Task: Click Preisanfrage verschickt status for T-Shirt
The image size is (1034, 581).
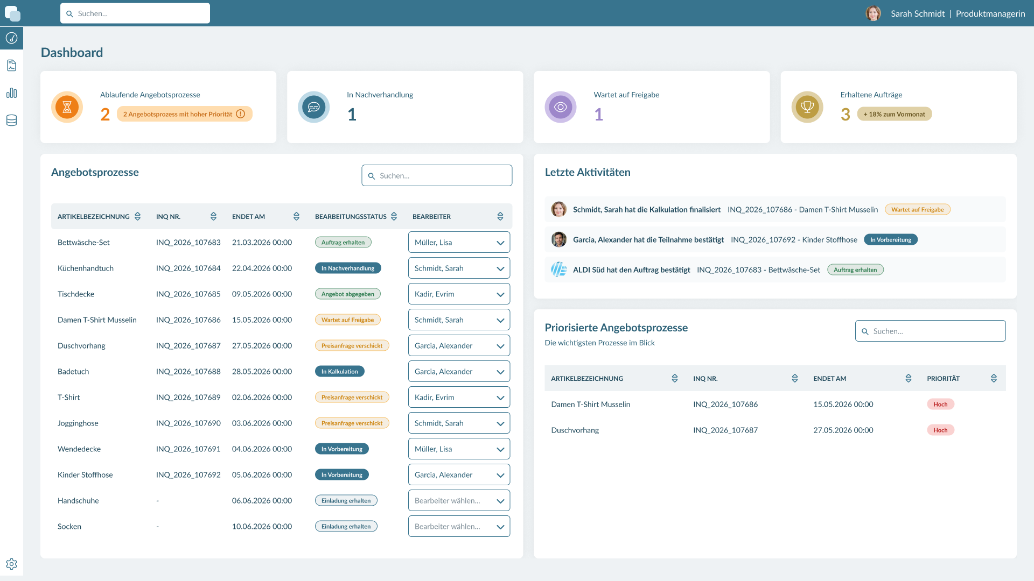Action: [x=352, y=397]
